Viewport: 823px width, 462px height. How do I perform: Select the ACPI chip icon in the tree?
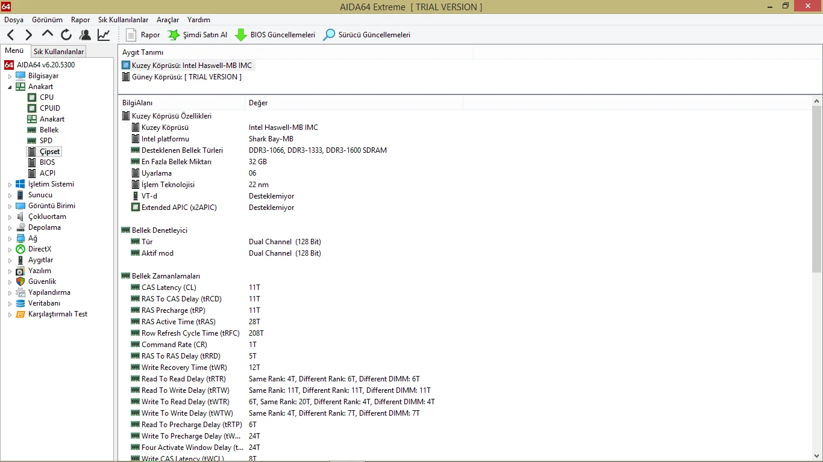click(x=32, y=173)
